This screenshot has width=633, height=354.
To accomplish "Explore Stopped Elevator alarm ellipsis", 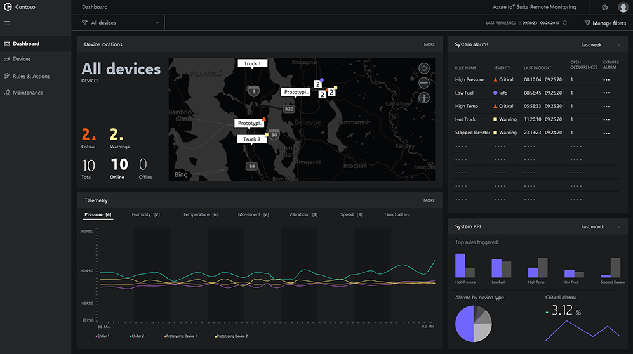I will (606, 133).
